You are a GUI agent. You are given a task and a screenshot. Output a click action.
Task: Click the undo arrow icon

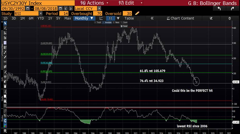tap(219, 8)
